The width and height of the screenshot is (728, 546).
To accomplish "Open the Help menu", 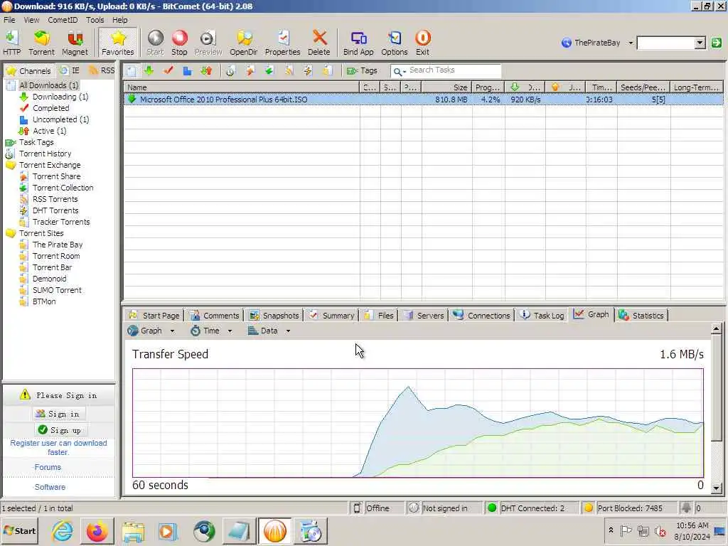I will click(x=119, y=20).
